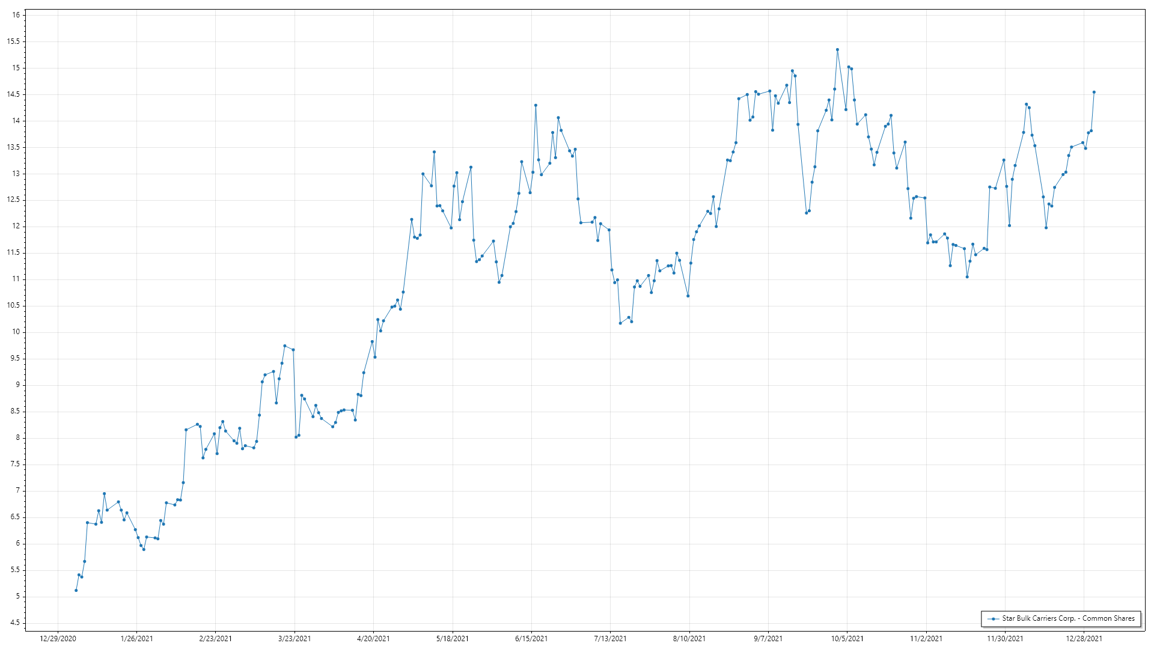1154x649 pixels.
Task: Click the 8/10/2021 x-axis label
Action: point(689,639)
